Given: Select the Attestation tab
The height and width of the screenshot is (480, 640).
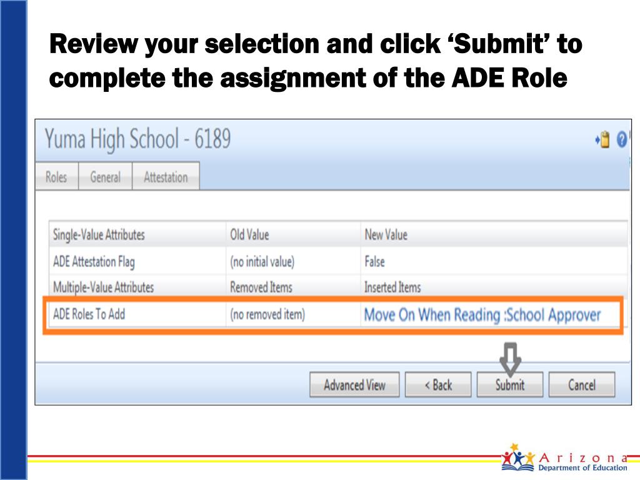Looking at the screenshot, I should [166, 177].
